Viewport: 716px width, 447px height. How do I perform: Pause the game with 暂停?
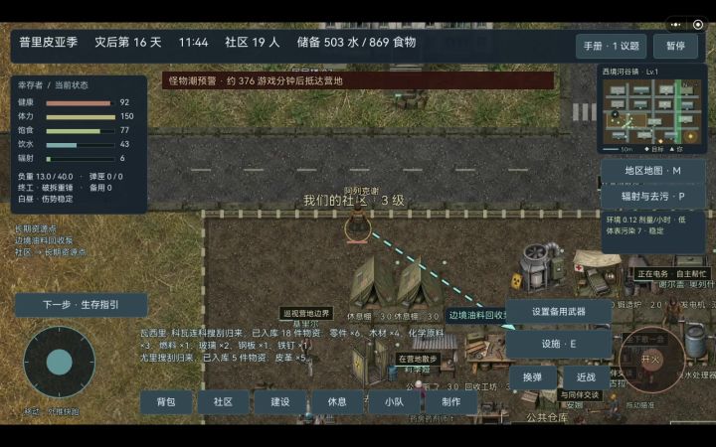tap(675, 46)
